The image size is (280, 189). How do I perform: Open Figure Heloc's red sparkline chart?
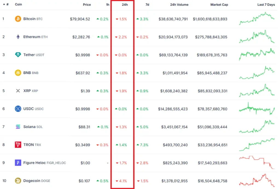click(x=257, y=163)
